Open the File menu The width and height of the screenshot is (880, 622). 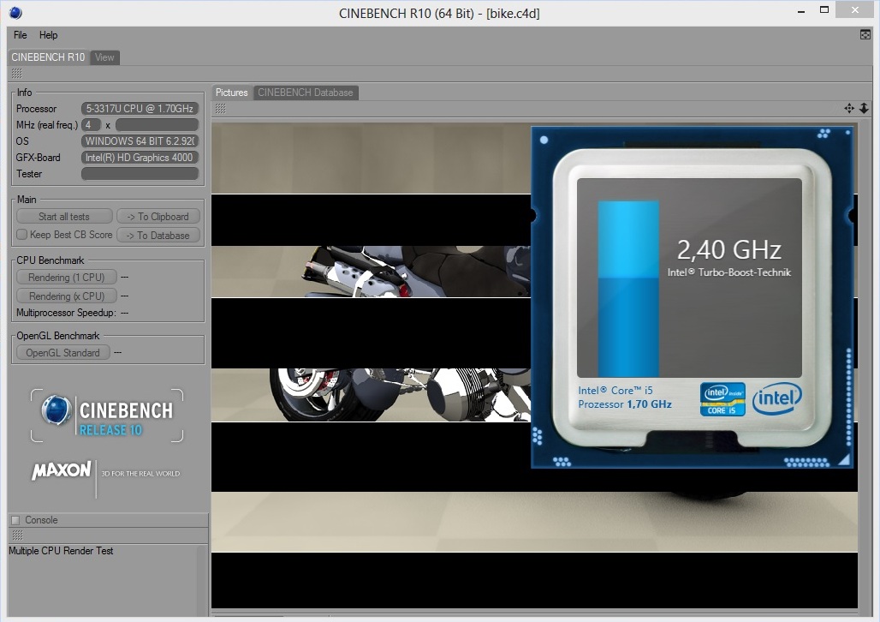pyautogui.click(x=21, y=35)
